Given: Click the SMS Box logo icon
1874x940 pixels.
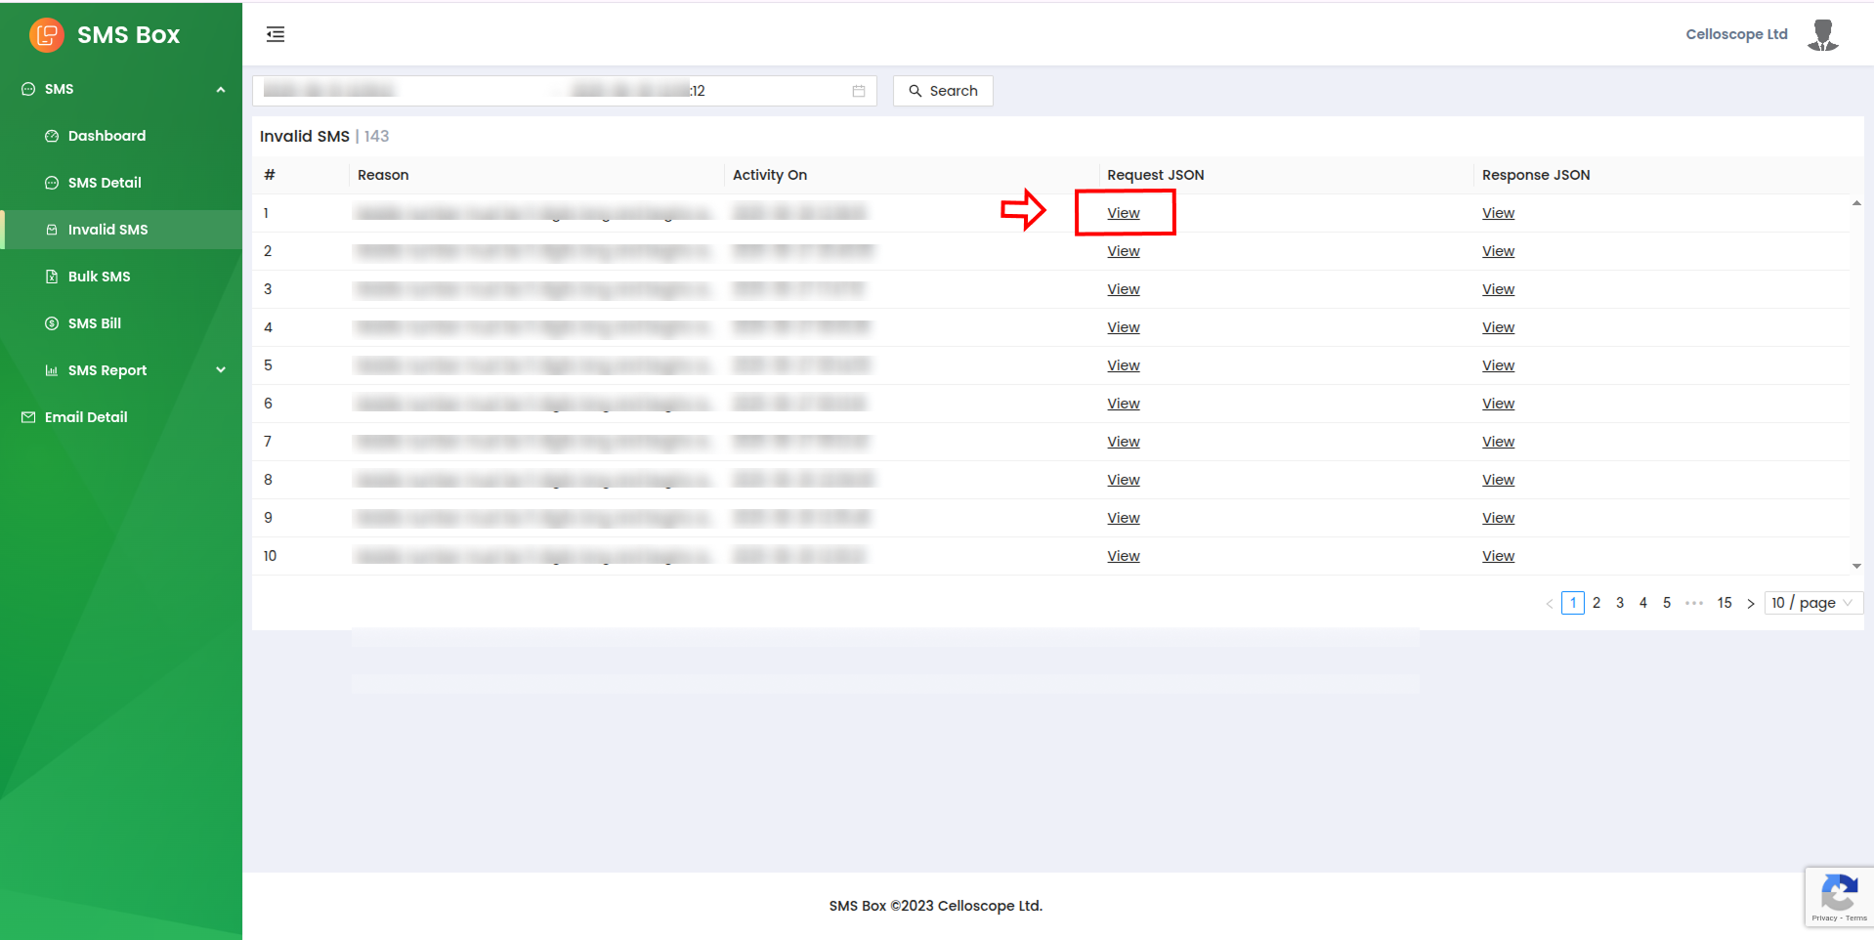Looking at the screenshot, I should click(x=46, y=35).
